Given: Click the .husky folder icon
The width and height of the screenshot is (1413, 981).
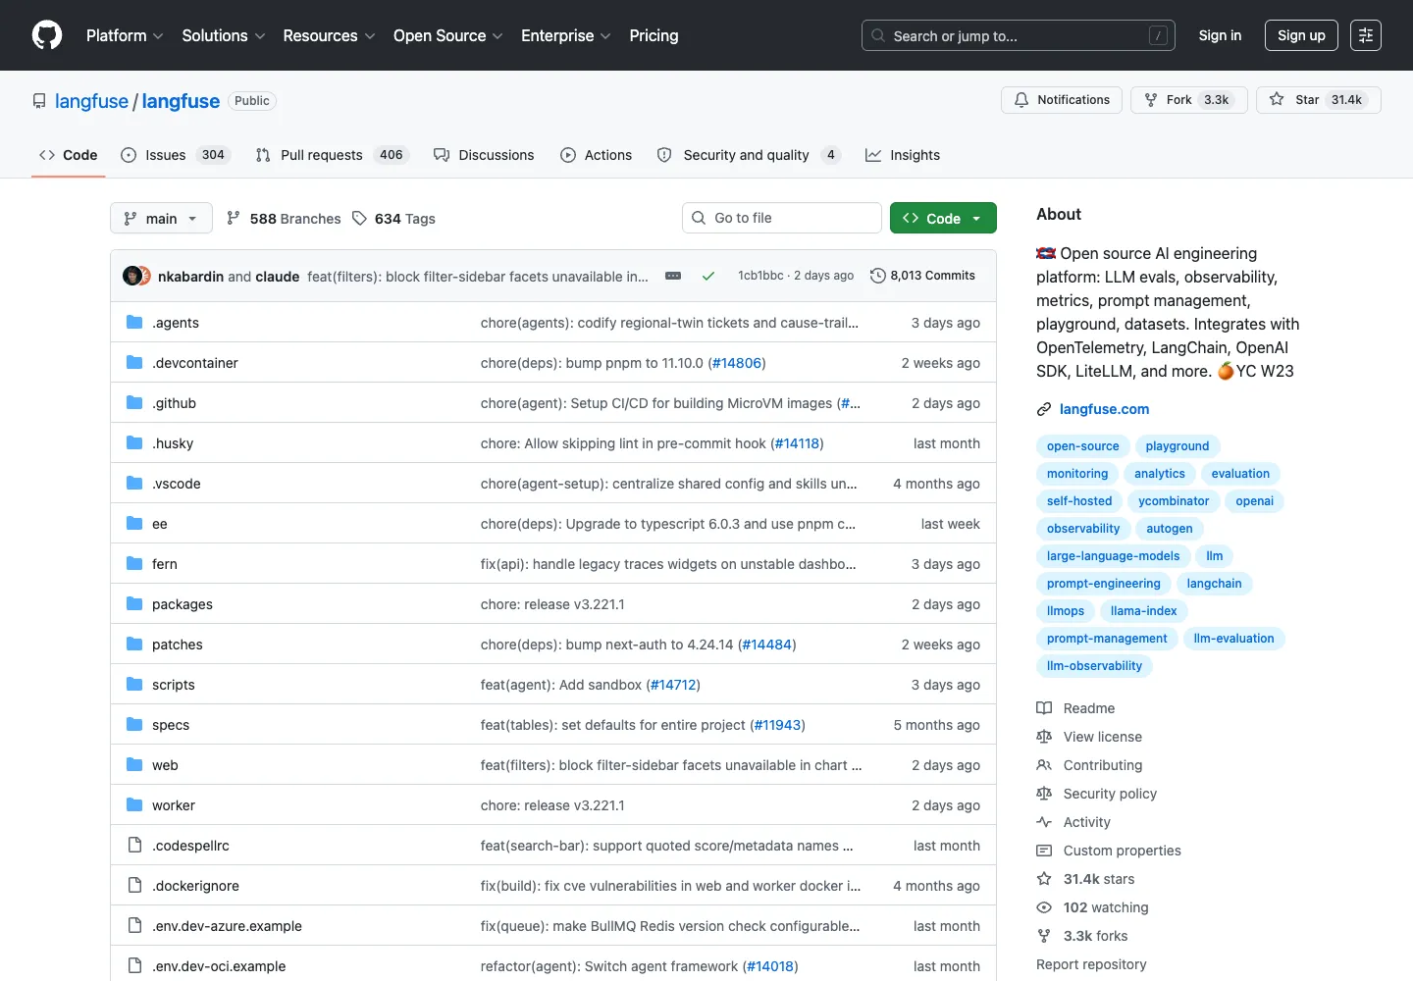Looking at the screenshot, I should point(134,442).
